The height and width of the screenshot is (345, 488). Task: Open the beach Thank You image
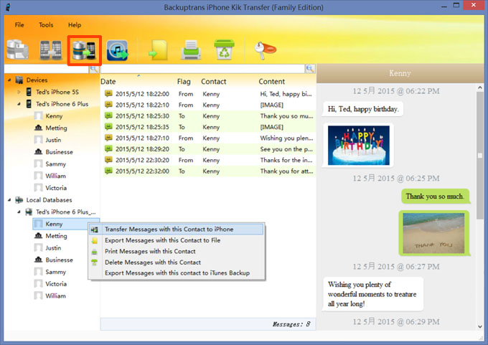coord(433,233)
